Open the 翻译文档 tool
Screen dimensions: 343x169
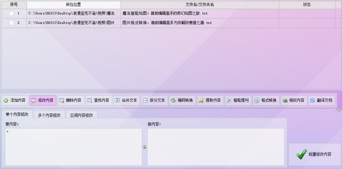(x=322, y=100)
